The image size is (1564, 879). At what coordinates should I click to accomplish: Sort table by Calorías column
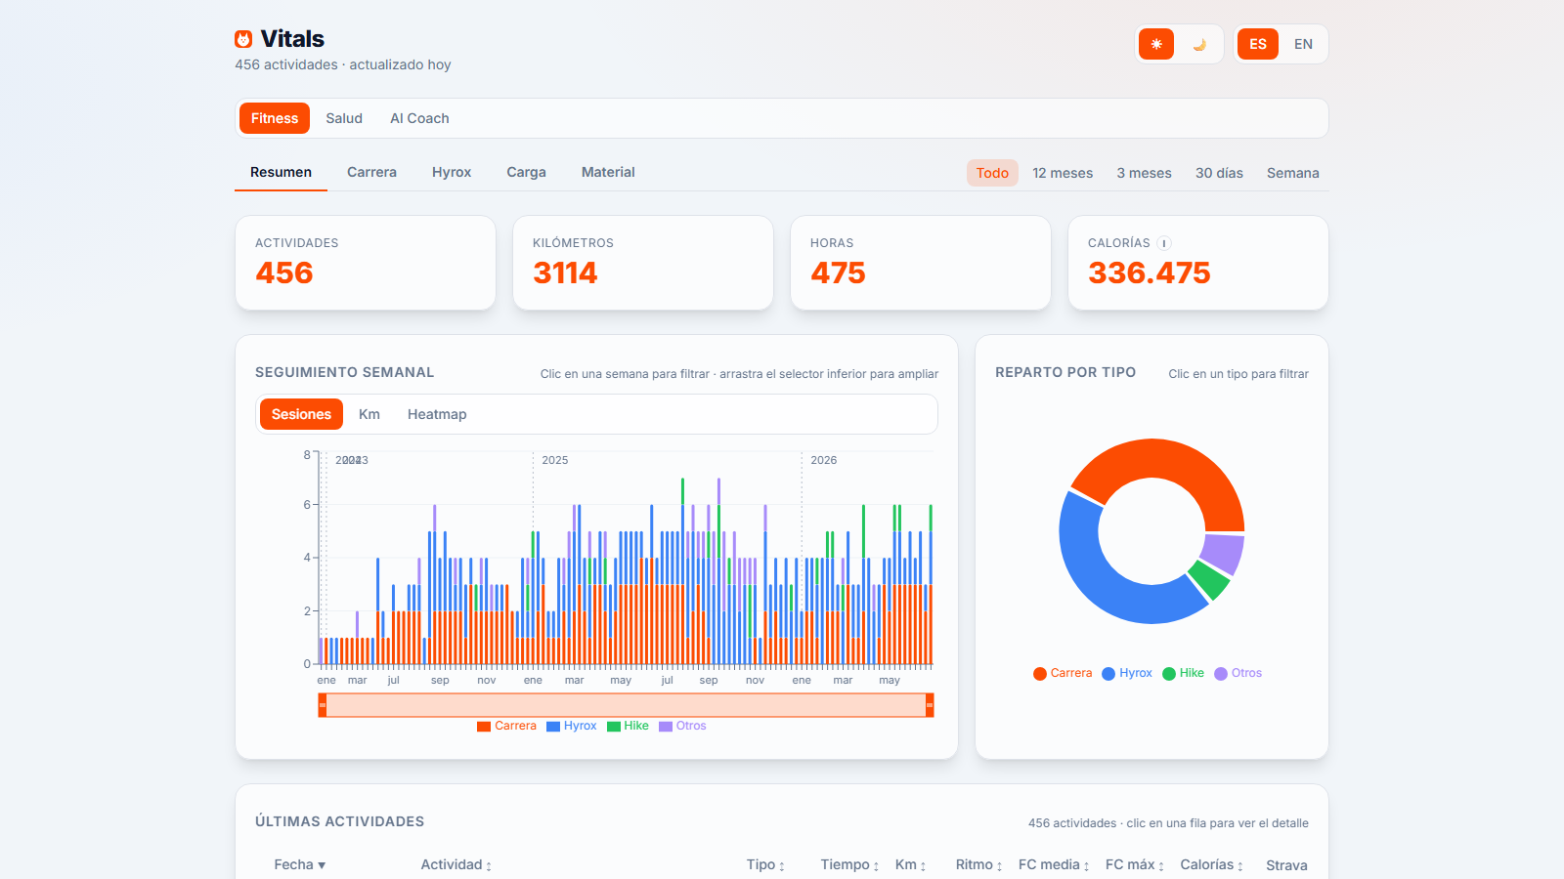tap(1211, 864)
